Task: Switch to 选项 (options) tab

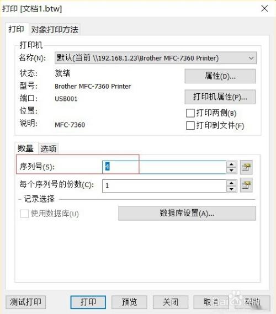Action: [x=48, y=149]
